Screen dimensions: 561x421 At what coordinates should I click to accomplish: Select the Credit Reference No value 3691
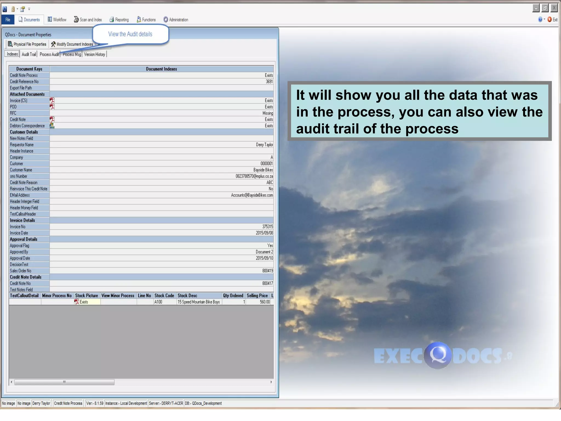269,81
